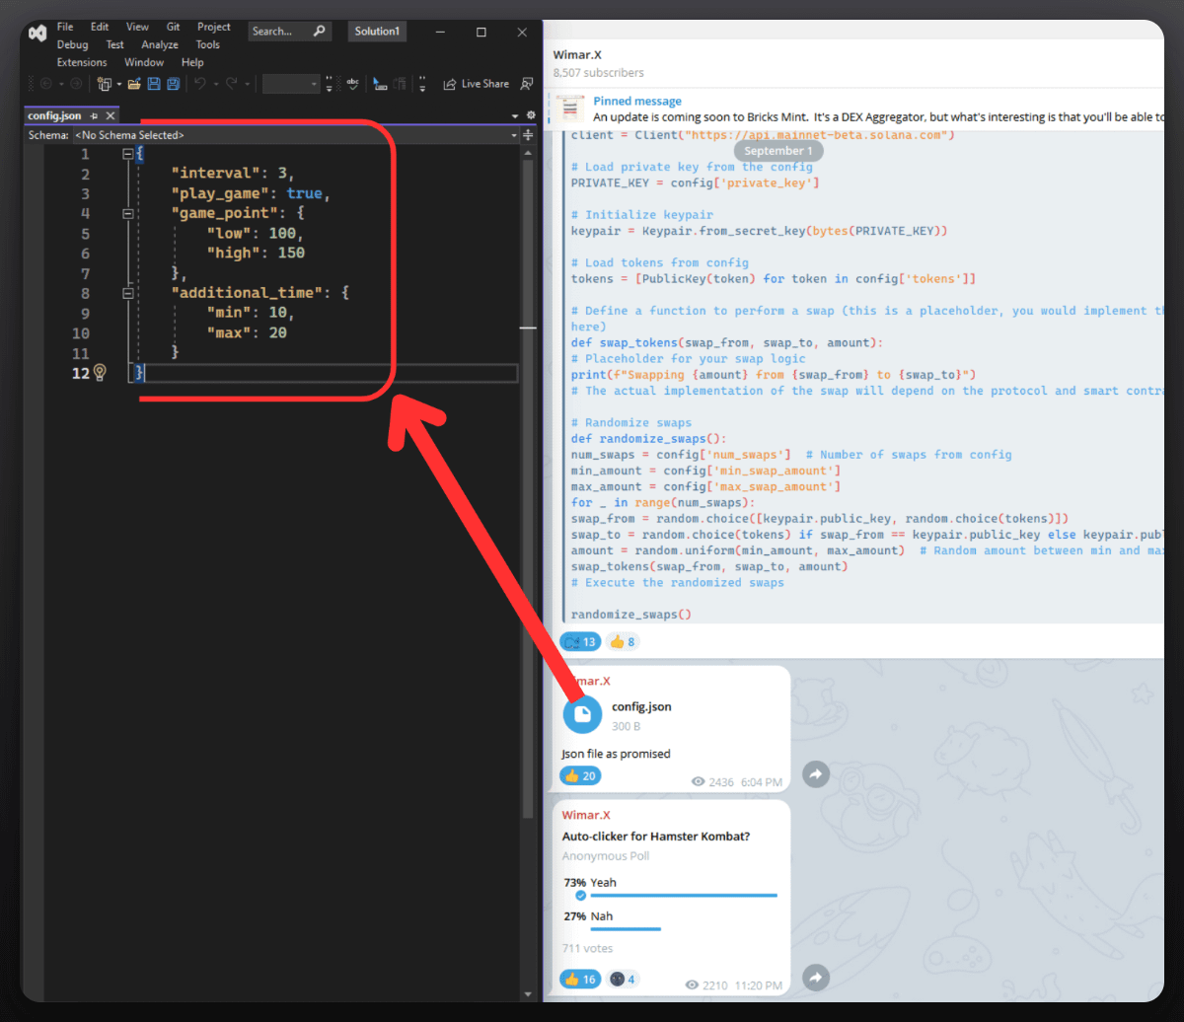Click the dark face 4 reaction under poll

[x=625, y=979]
